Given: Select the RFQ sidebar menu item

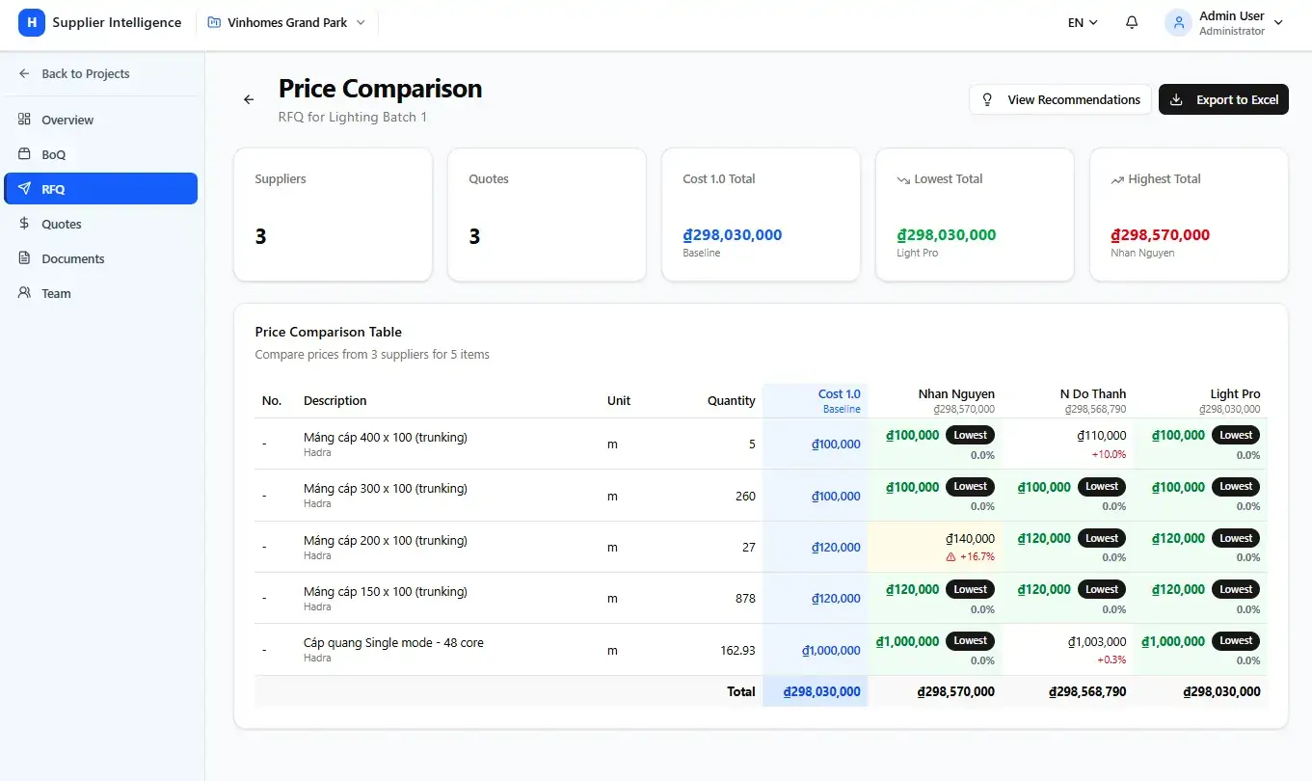Looking at the screenshot, I should click(101, 189).
